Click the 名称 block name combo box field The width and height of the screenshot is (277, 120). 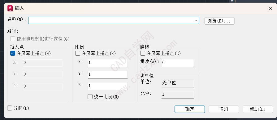[x=113, y=20]
